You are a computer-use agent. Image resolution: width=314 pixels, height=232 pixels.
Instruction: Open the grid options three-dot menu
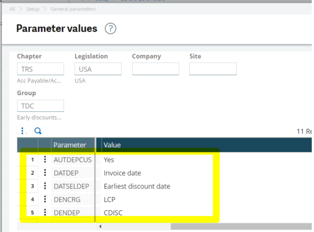click(22, 131)
